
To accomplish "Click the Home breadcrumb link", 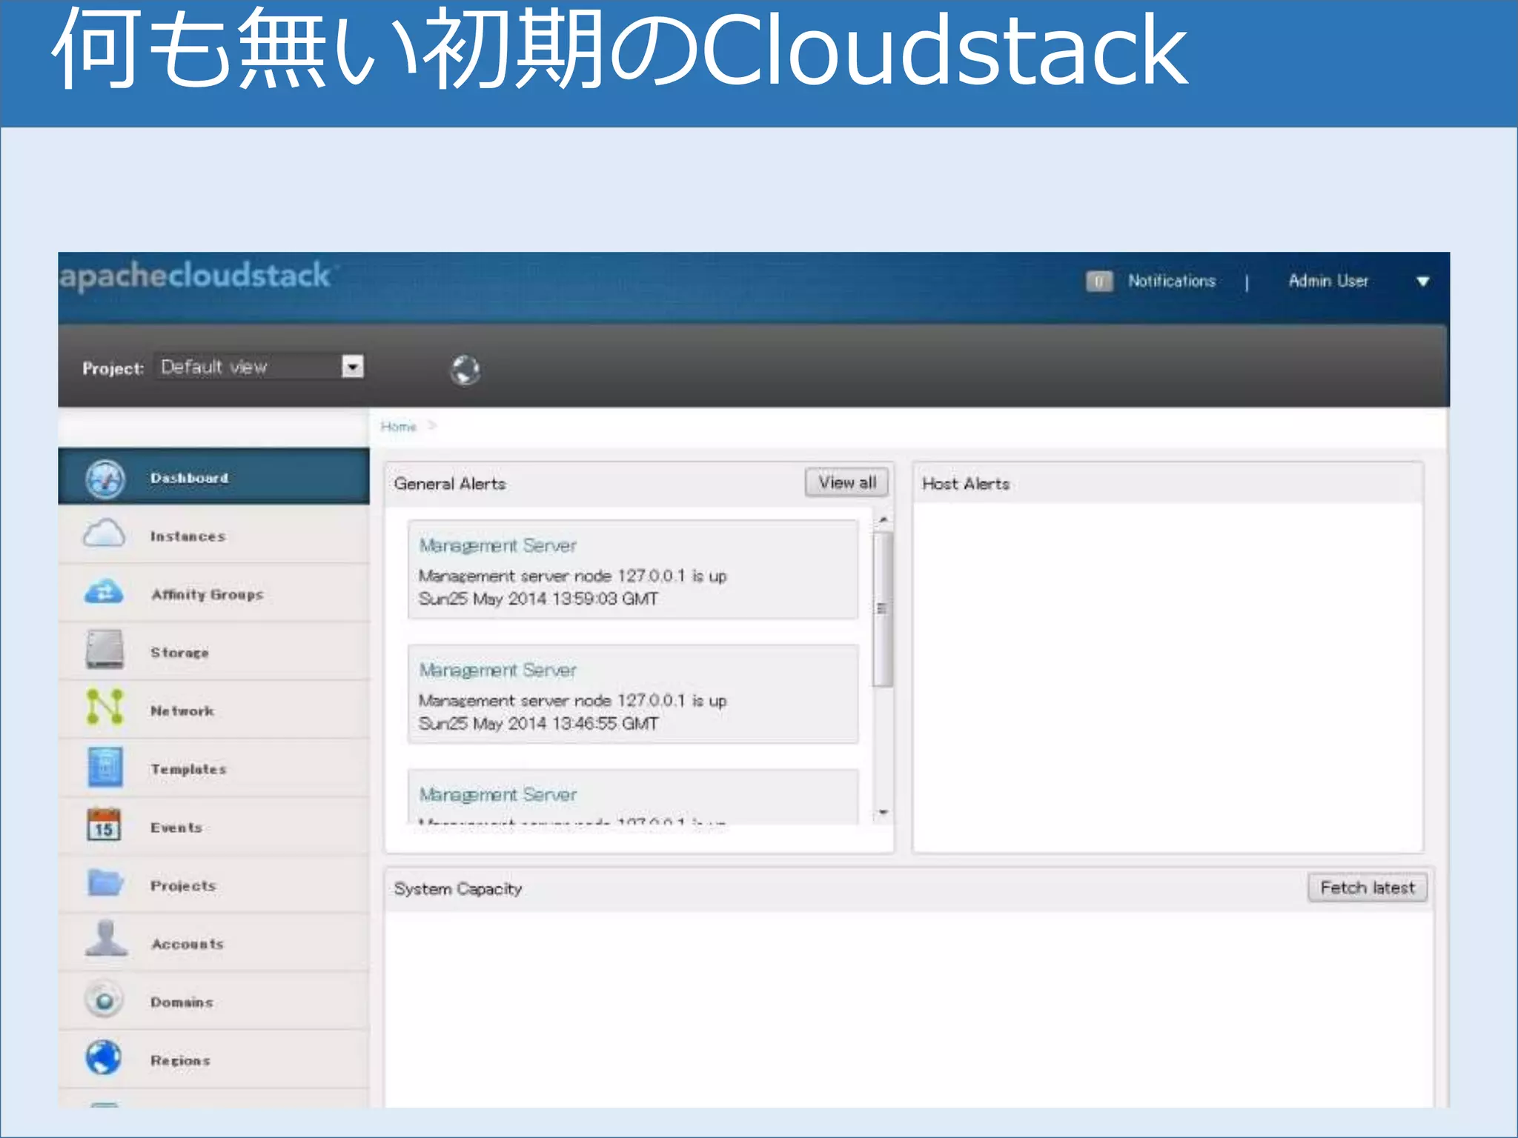I will 399,427.
